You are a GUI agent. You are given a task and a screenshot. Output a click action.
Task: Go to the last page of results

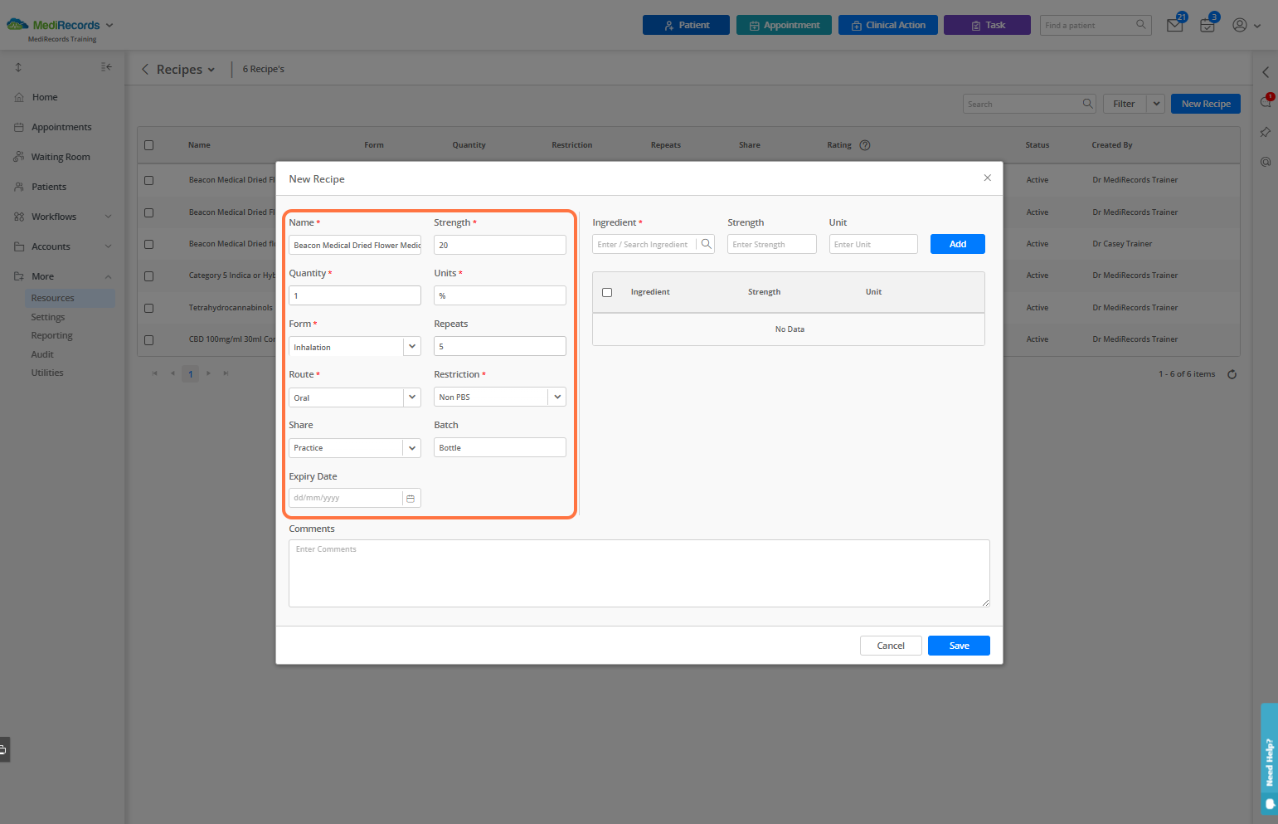click(226, 373)
